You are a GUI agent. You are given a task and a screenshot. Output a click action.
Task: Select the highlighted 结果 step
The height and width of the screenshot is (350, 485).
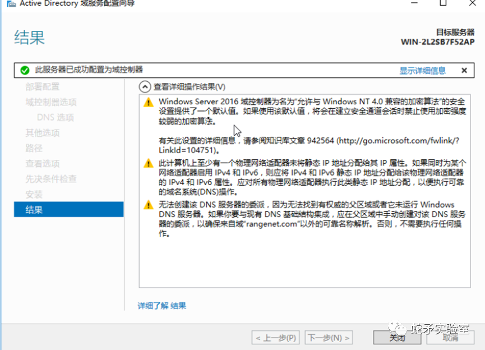click(68, 210)
